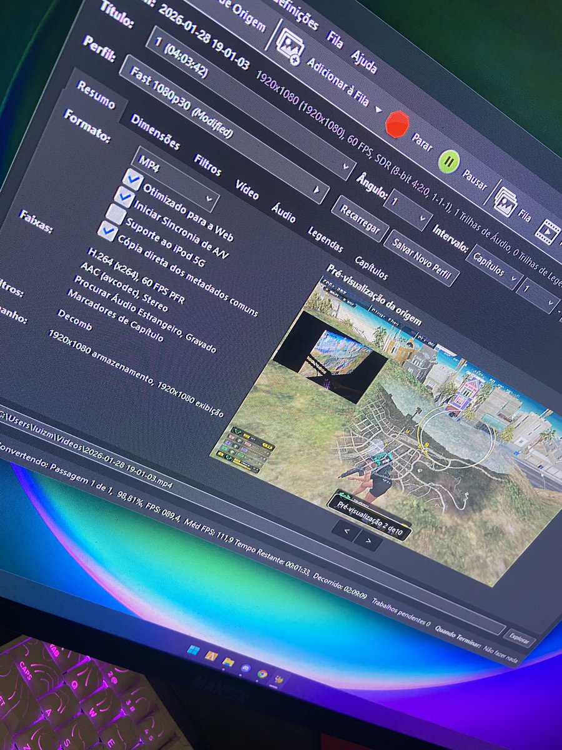Click the red Parar stop icon
This screenshot has width=562, height=750.
pos(397,124)
